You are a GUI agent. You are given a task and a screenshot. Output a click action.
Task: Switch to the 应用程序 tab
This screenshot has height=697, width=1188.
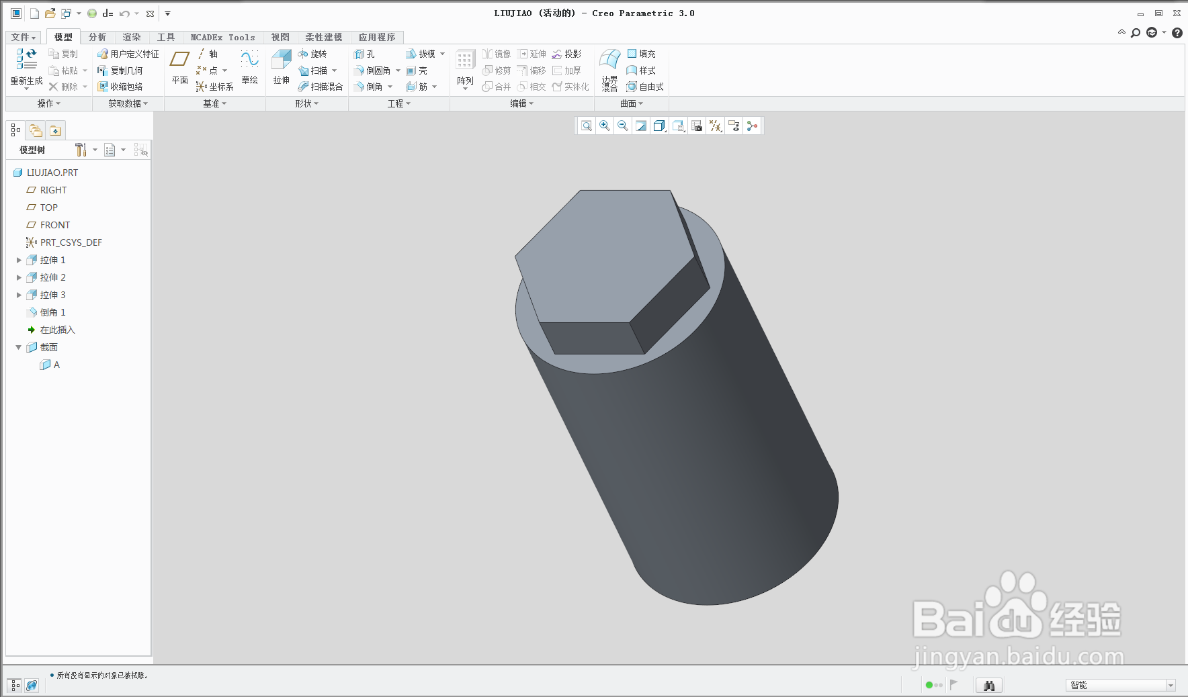pyautogui.click(x=377, y=37)
